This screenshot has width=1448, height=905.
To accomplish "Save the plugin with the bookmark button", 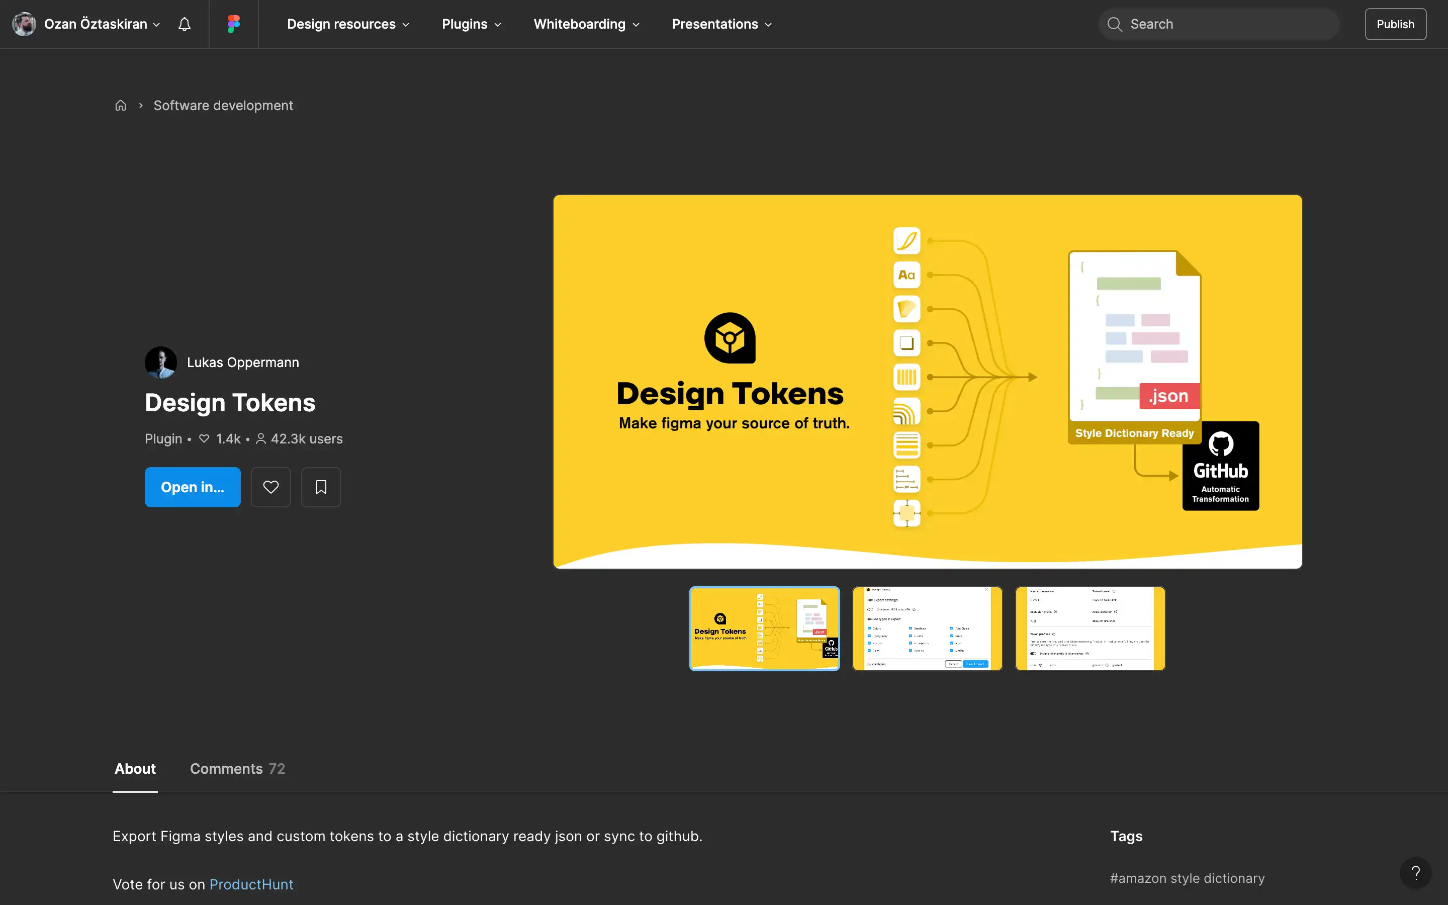I will click(321, 487).
